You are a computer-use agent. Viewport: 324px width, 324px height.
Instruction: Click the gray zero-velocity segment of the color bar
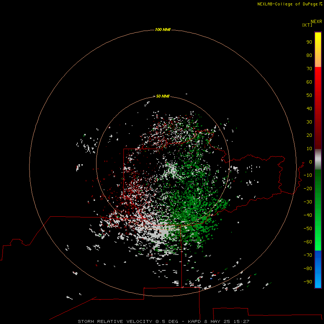(318, 159)
